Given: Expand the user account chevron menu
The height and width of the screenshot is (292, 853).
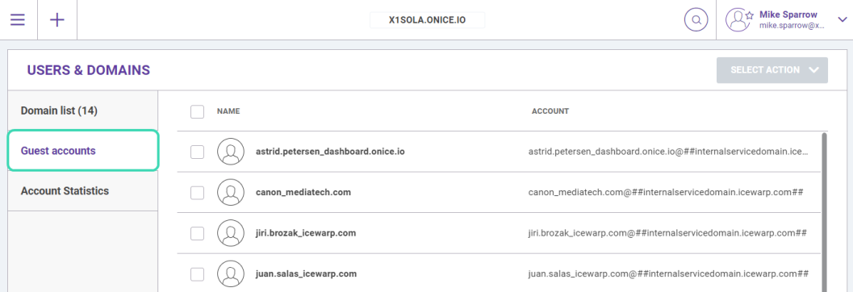Looking at the screenshot, I should pos(843,20).
